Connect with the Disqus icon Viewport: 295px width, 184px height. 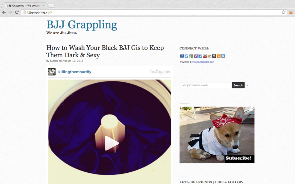(x=223, y=56)
